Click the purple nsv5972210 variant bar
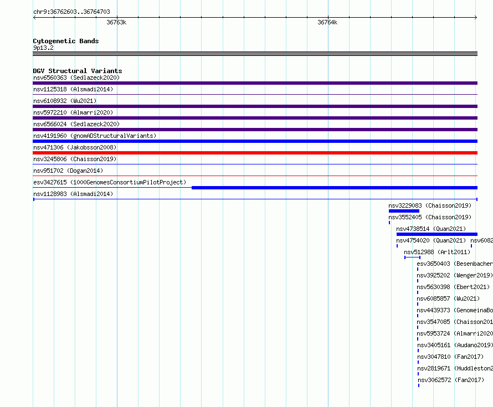 (255, 118)
